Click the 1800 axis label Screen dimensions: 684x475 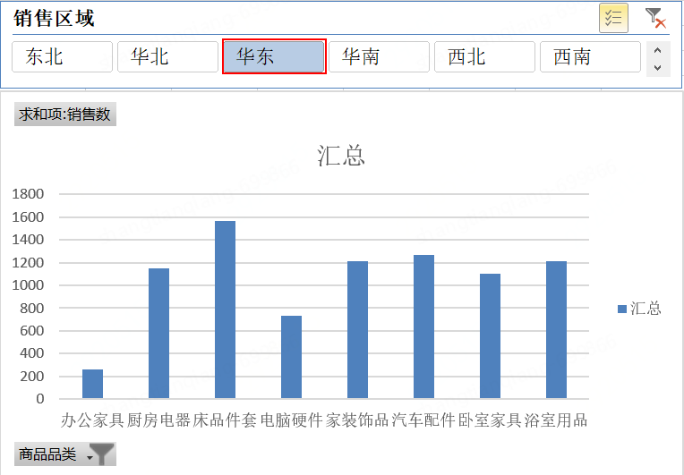[28, 194]
